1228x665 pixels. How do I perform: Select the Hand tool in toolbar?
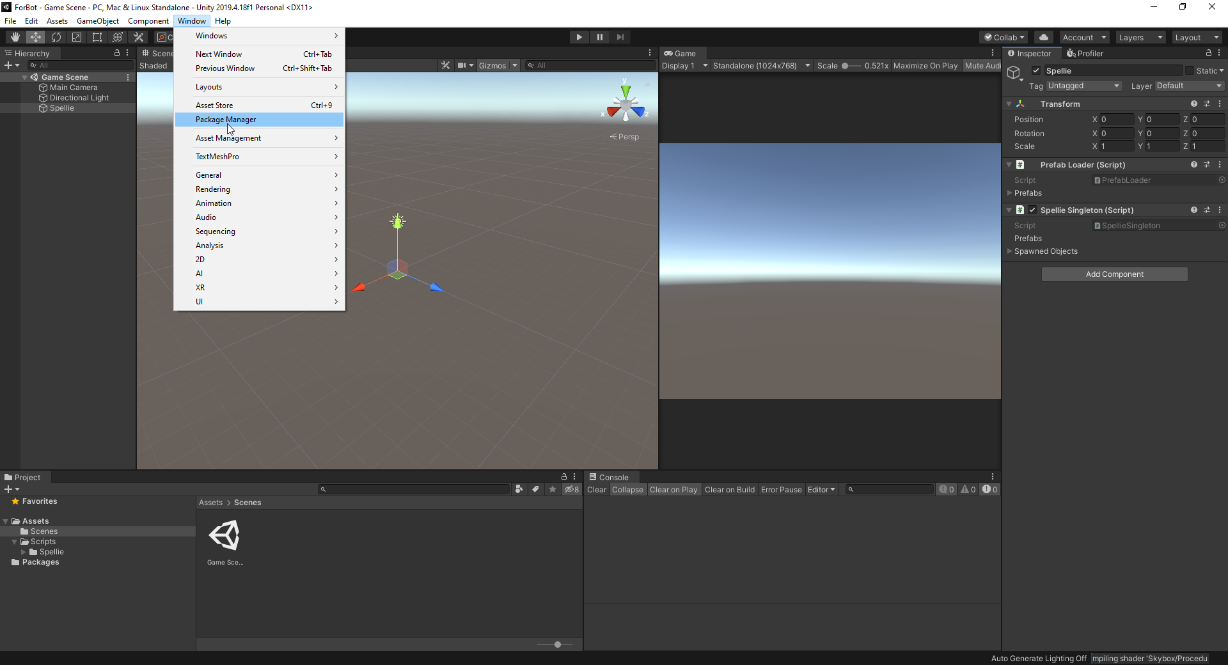tap(15, 37)
